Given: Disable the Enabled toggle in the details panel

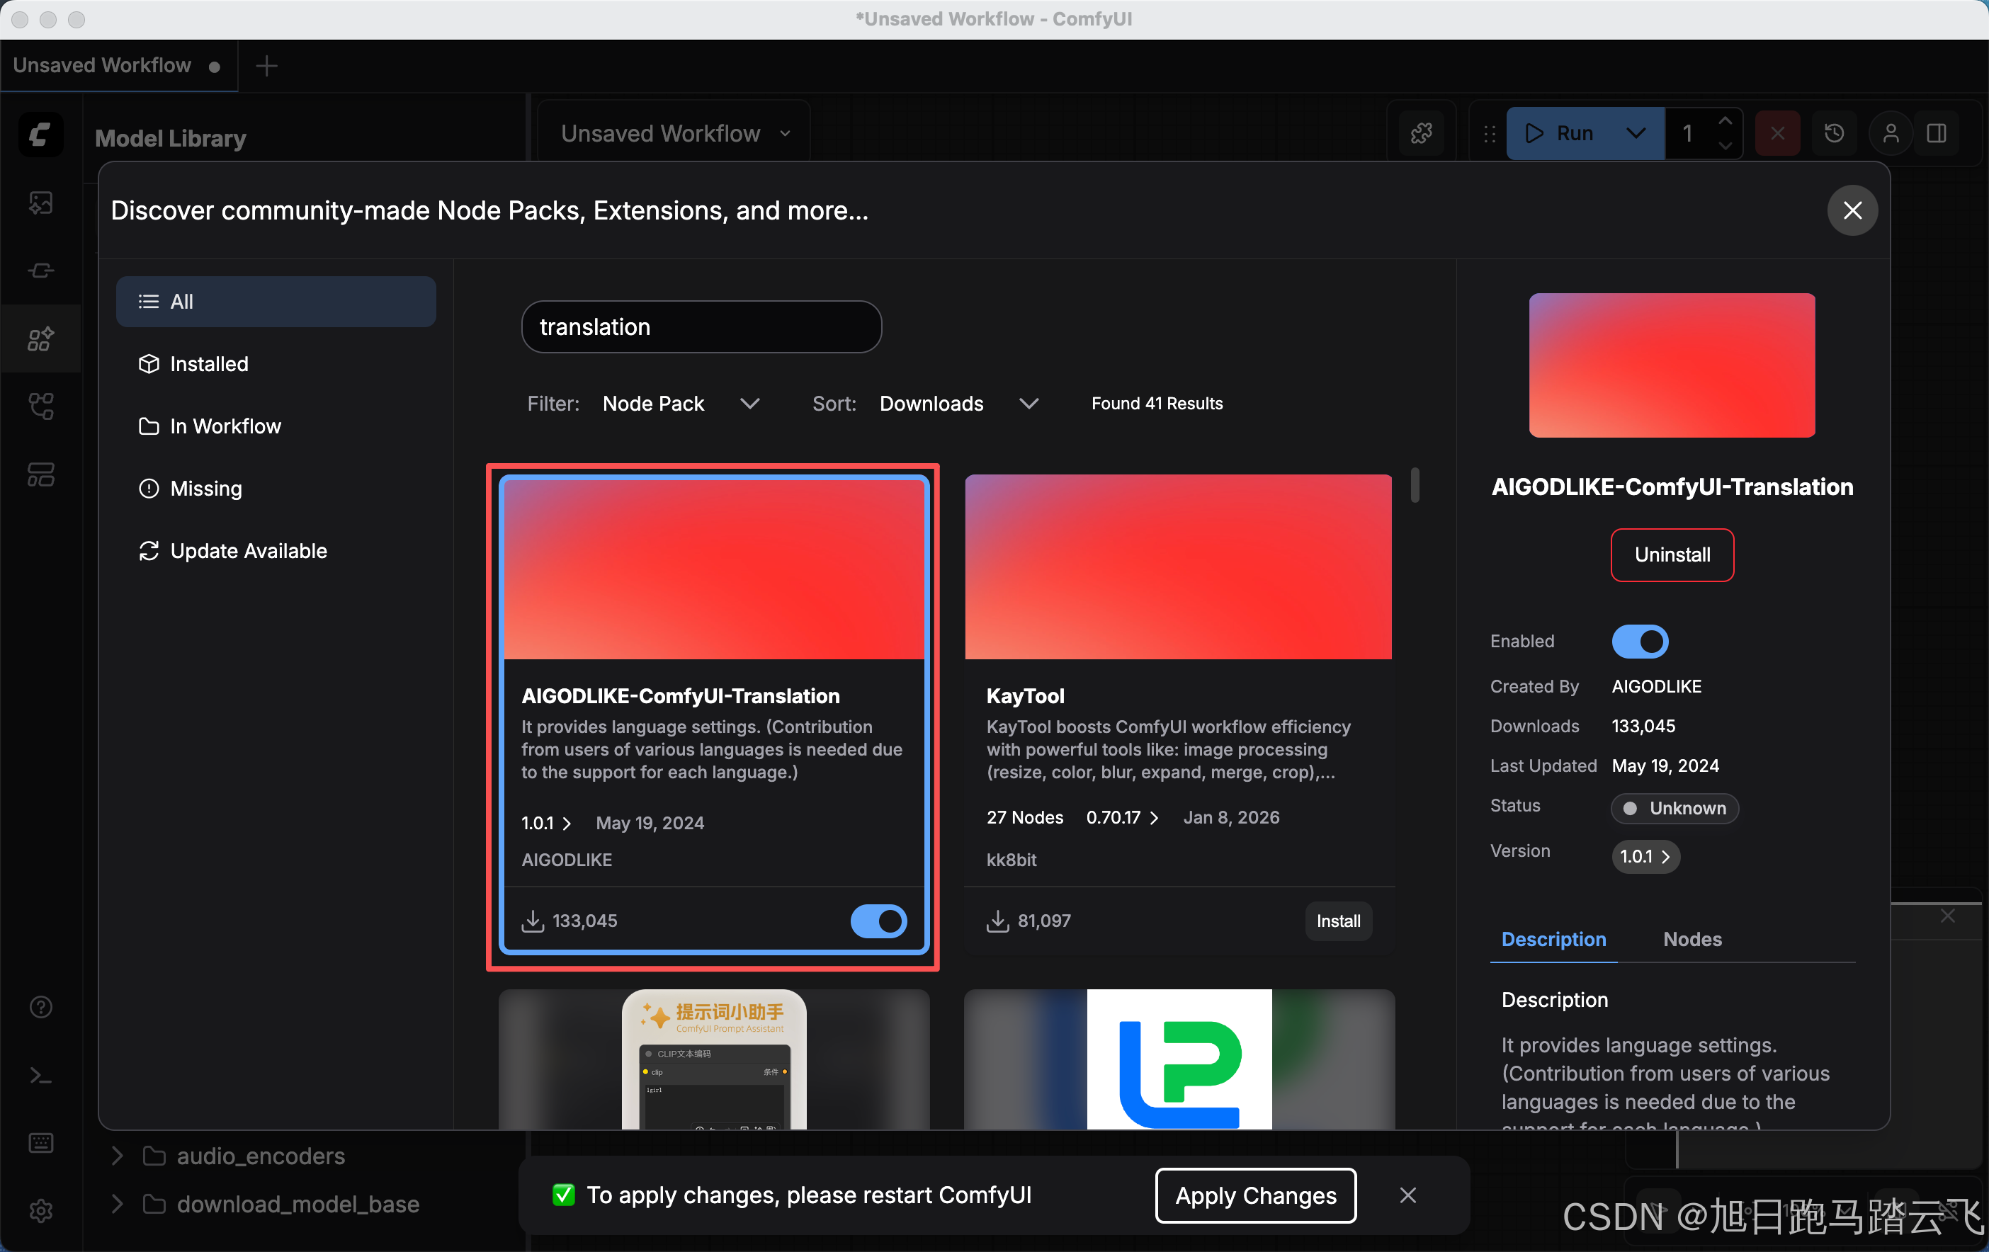Looking at the screenshot, I should (1640, 642).
